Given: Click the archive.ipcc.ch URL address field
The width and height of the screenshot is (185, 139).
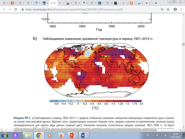Looking at the screenshot, I should [74, 10].
